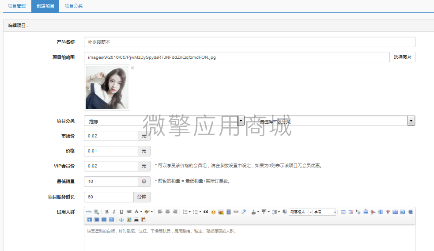Click the anchor icon in editor

(x=121, y=220)
